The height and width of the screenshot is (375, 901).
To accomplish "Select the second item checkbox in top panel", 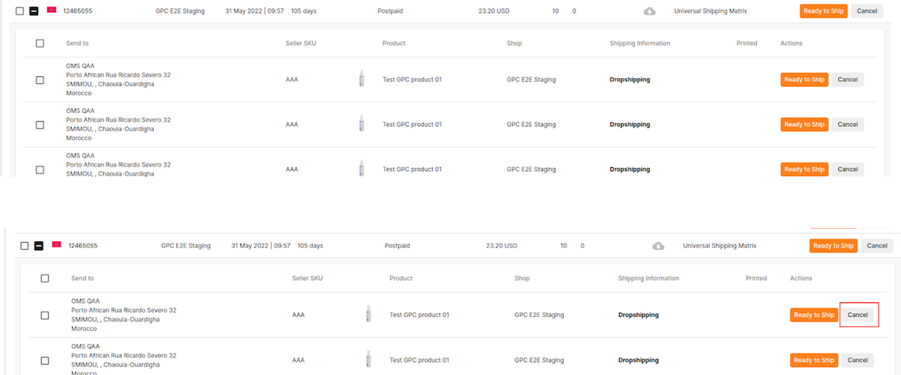I will pos(40,125).
